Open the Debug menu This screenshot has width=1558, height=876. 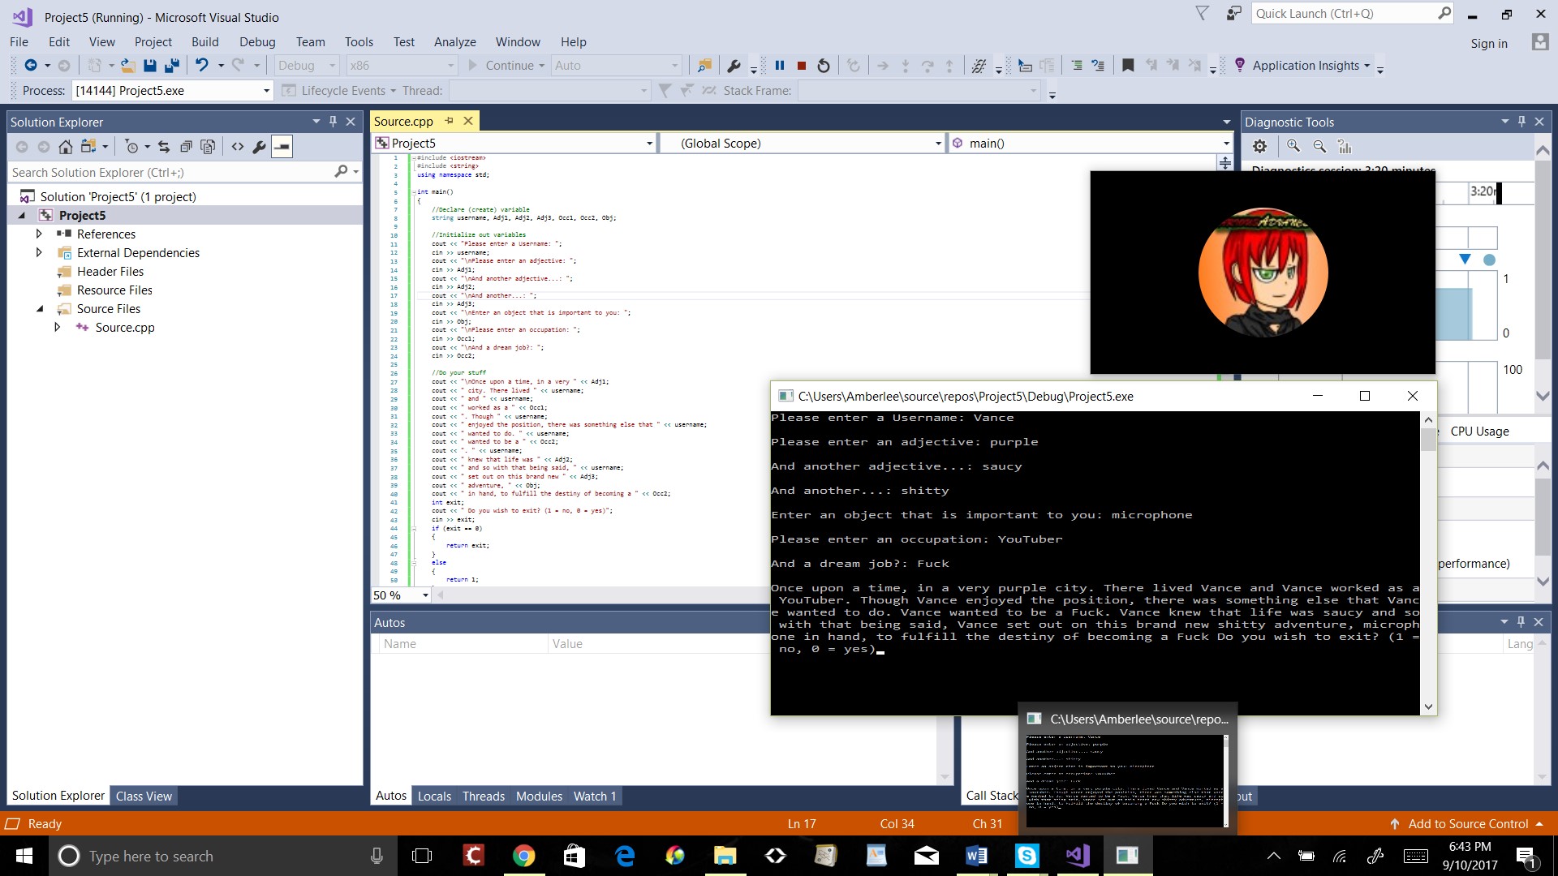point(257,42)
